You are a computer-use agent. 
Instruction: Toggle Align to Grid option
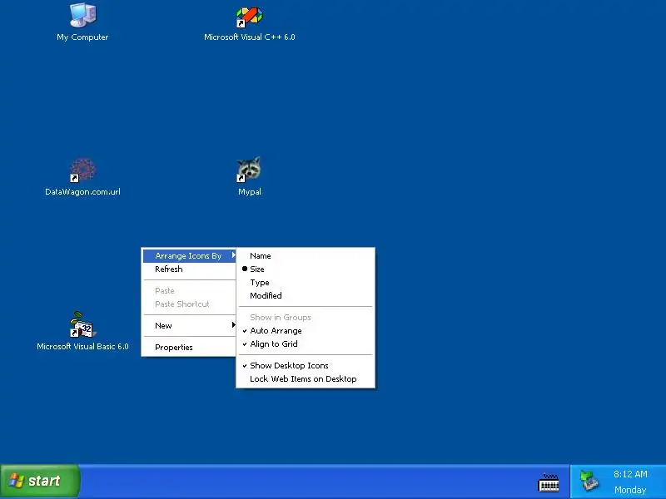click(x=306, y=344)
